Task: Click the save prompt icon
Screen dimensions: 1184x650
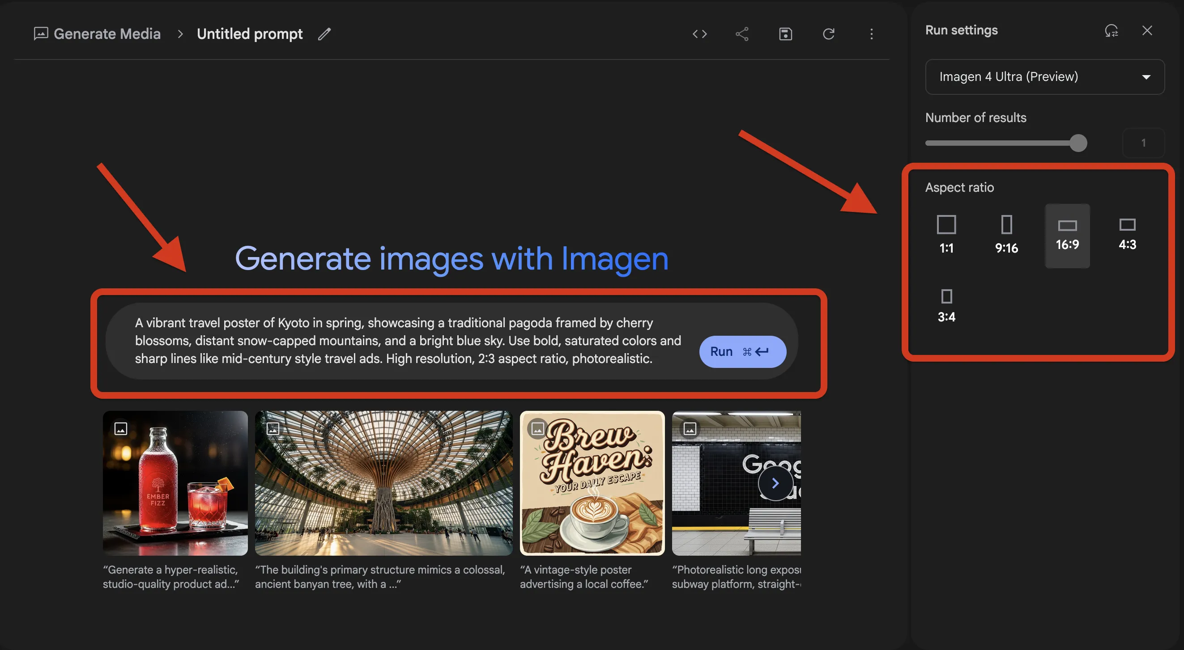Action: [785, 34]
